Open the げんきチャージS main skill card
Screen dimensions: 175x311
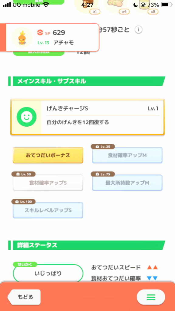(x=87, y=117)
